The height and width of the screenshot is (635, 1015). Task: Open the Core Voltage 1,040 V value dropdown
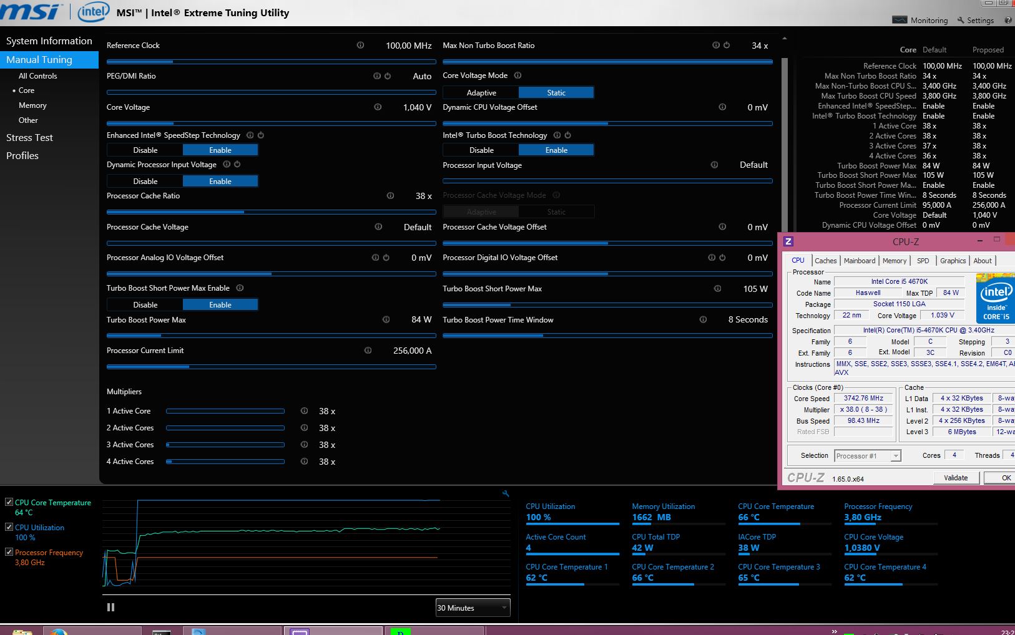tap(417, 107)
